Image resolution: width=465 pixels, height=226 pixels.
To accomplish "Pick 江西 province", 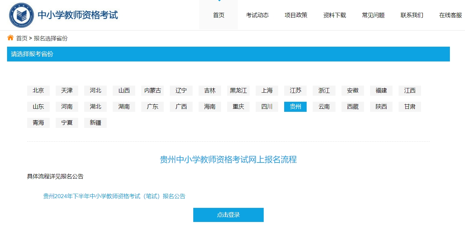I will point(410,91).
